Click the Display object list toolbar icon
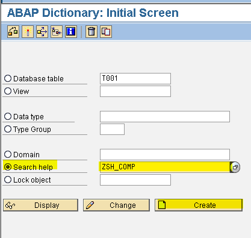 point(57,32)
